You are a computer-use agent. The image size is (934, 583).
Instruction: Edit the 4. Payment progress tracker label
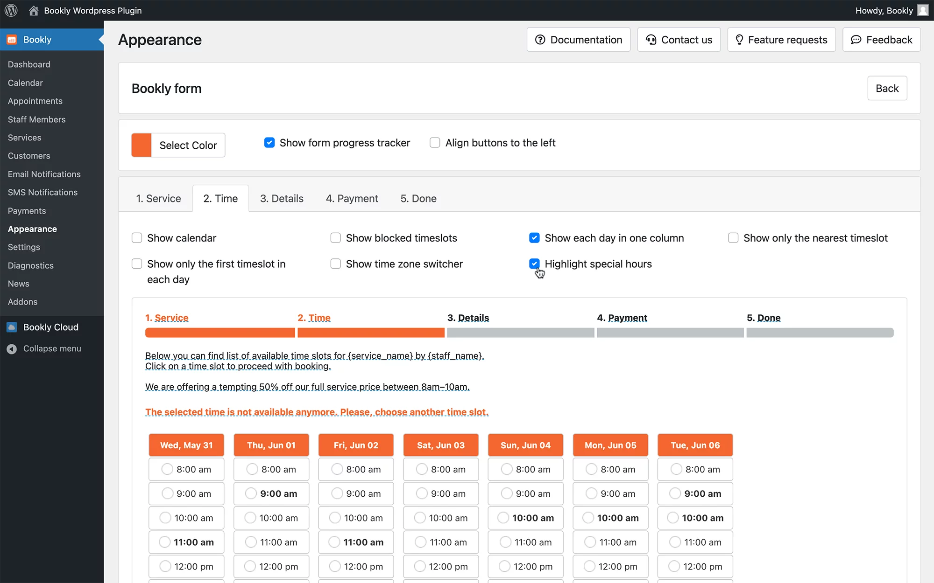pos(627,318)
